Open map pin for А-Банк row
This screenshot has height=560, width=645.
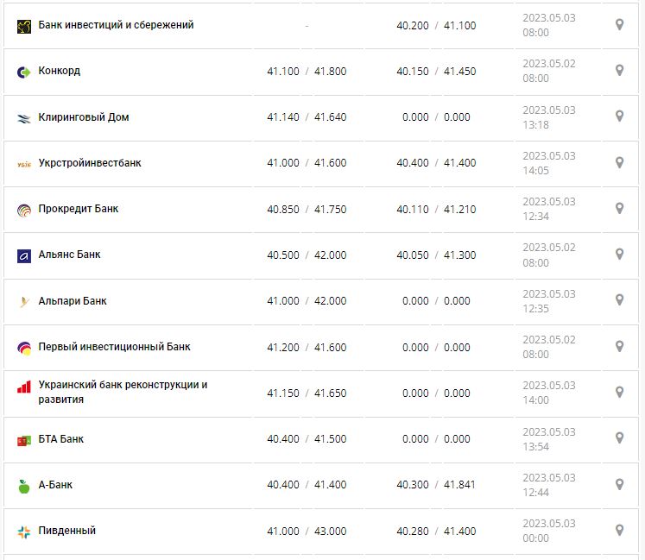tap(619, 484)
